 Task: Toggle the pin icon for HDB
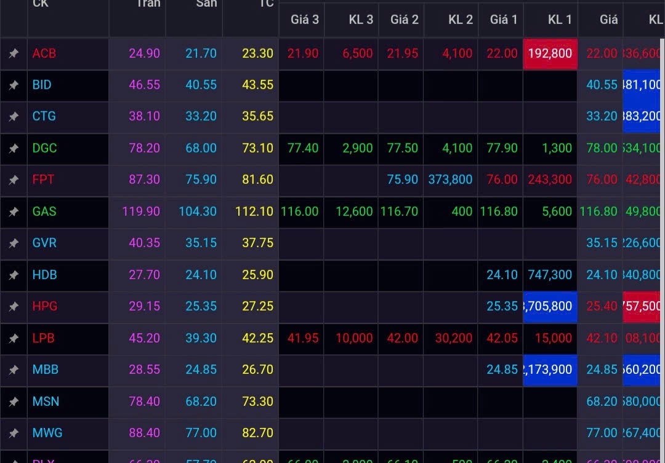point(14,274)
